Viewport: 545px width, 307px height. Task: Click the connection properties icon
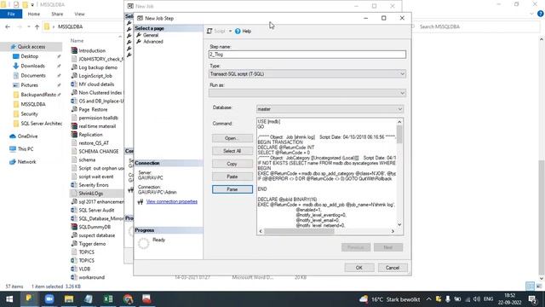tap(141, 202)
